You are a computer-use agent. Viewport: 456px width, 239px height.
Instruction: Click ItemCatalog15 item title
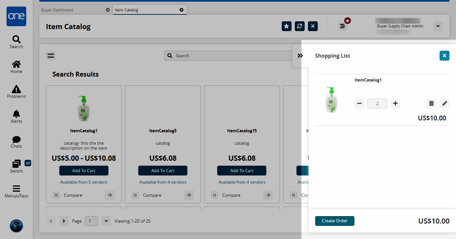pyautogui.click(x=242, y=131)
